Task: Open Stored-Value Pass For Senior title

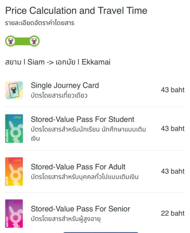Action: click(80, 209)
